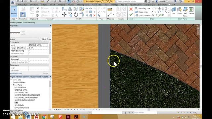Close the Project Browser panel

50,77
